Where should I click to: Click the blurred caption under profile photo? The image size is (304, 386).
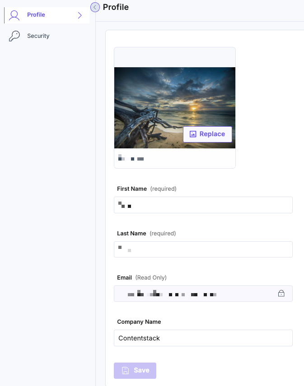[131, 158]
